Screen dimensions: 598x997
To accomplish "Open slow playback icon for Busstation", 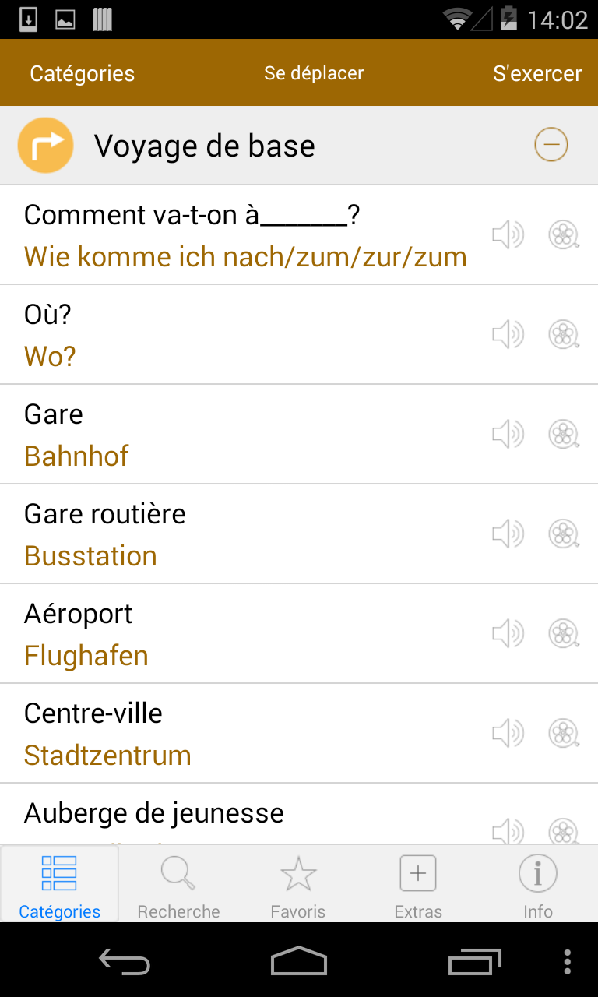I will tap(564, 534).
